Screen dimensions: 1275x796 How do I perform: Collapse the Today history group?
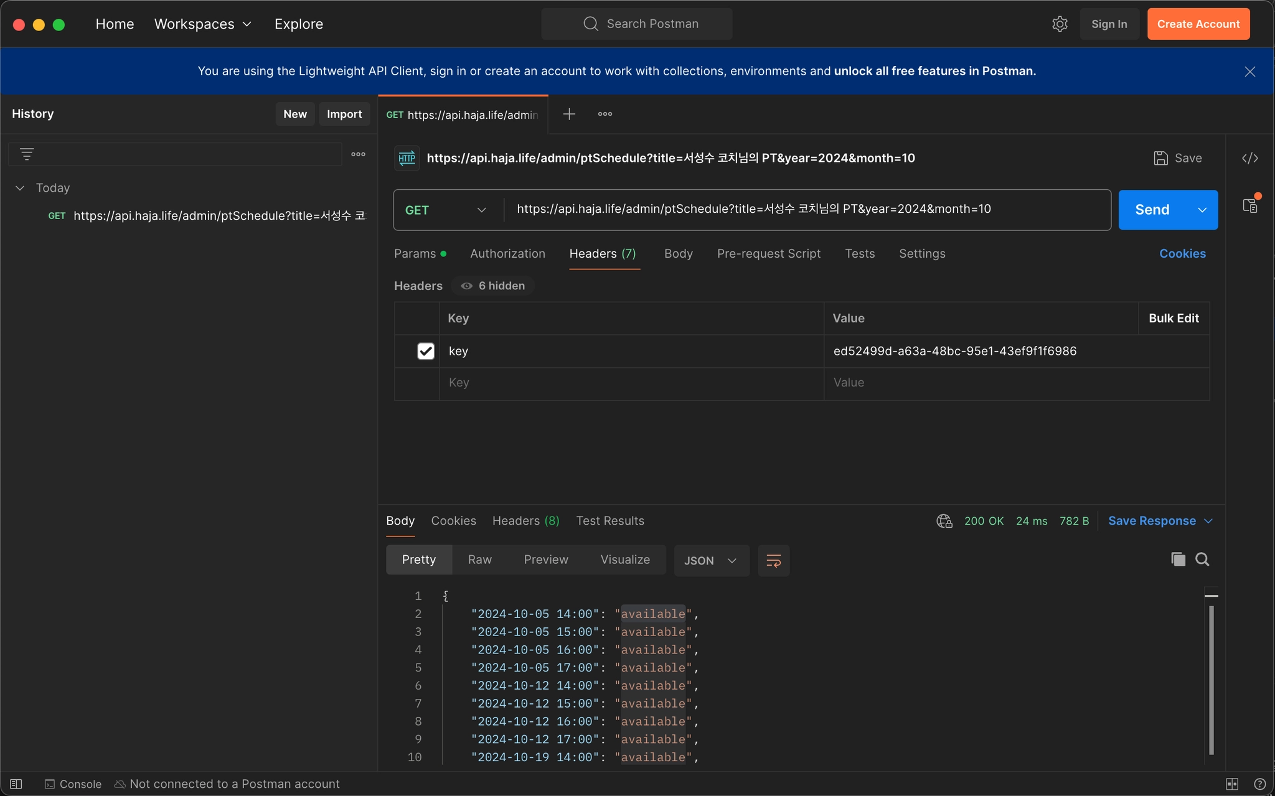(20, 188)
